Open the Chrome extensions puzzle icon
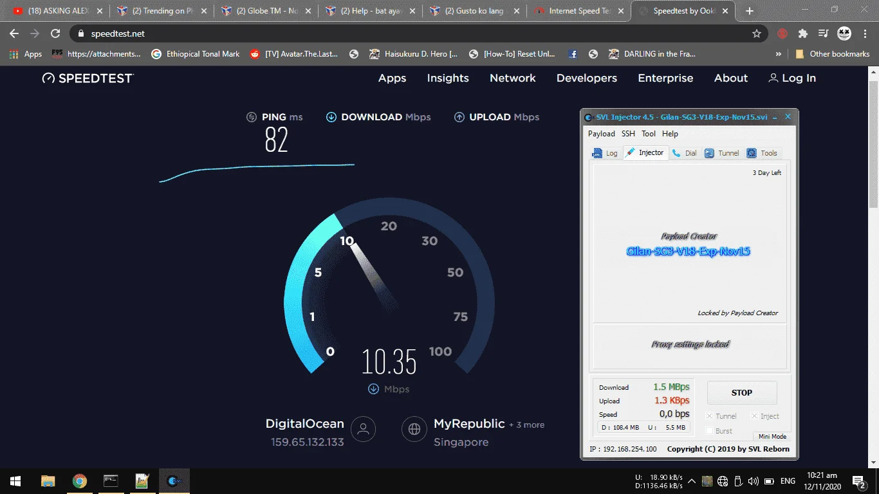Image resolution: width=879 pixels, height=494 pixels. click(x=803, y=33)
